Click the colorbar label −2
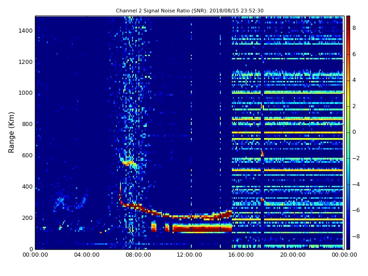Screen dimensions: 368x276 pos(356,158)
